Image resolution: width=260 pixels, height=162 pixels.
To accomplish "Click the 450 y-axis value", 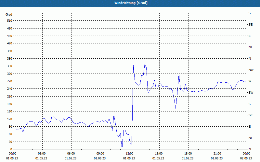I will tap(10, 36).
